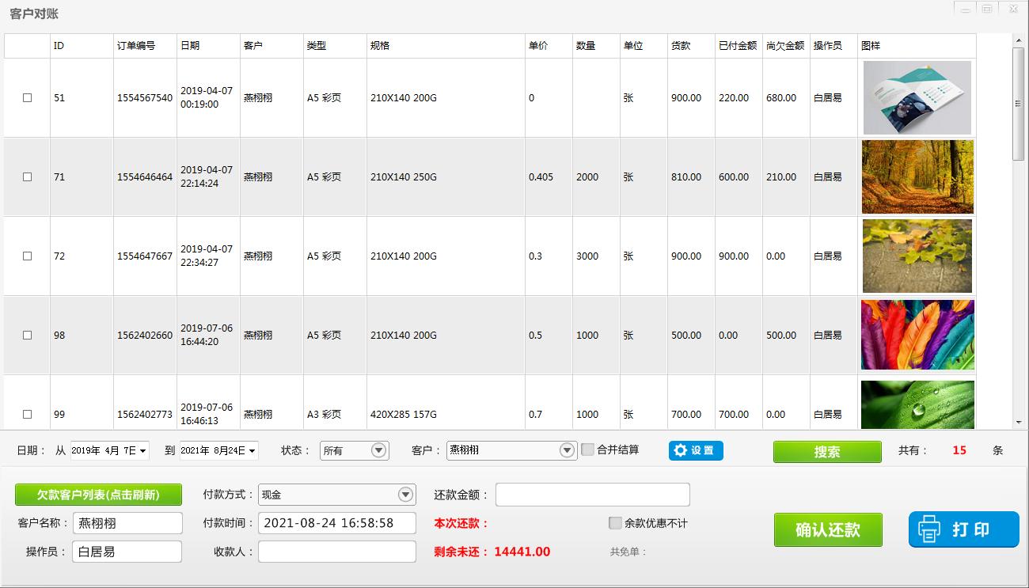Click the 打印 printer button
Image resolution: width=1029 pixels, height=588 pixels.
963,529
